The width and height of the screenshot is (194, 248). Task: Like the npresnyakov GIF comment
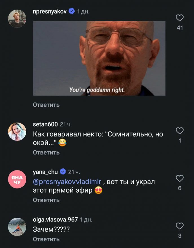pos(180,18)
